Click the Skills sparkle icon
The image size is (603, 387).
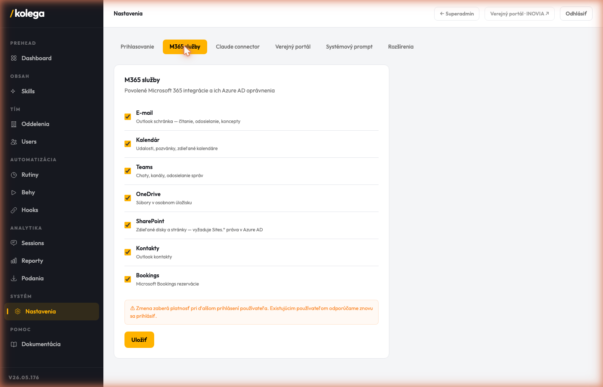pos(13,91)
